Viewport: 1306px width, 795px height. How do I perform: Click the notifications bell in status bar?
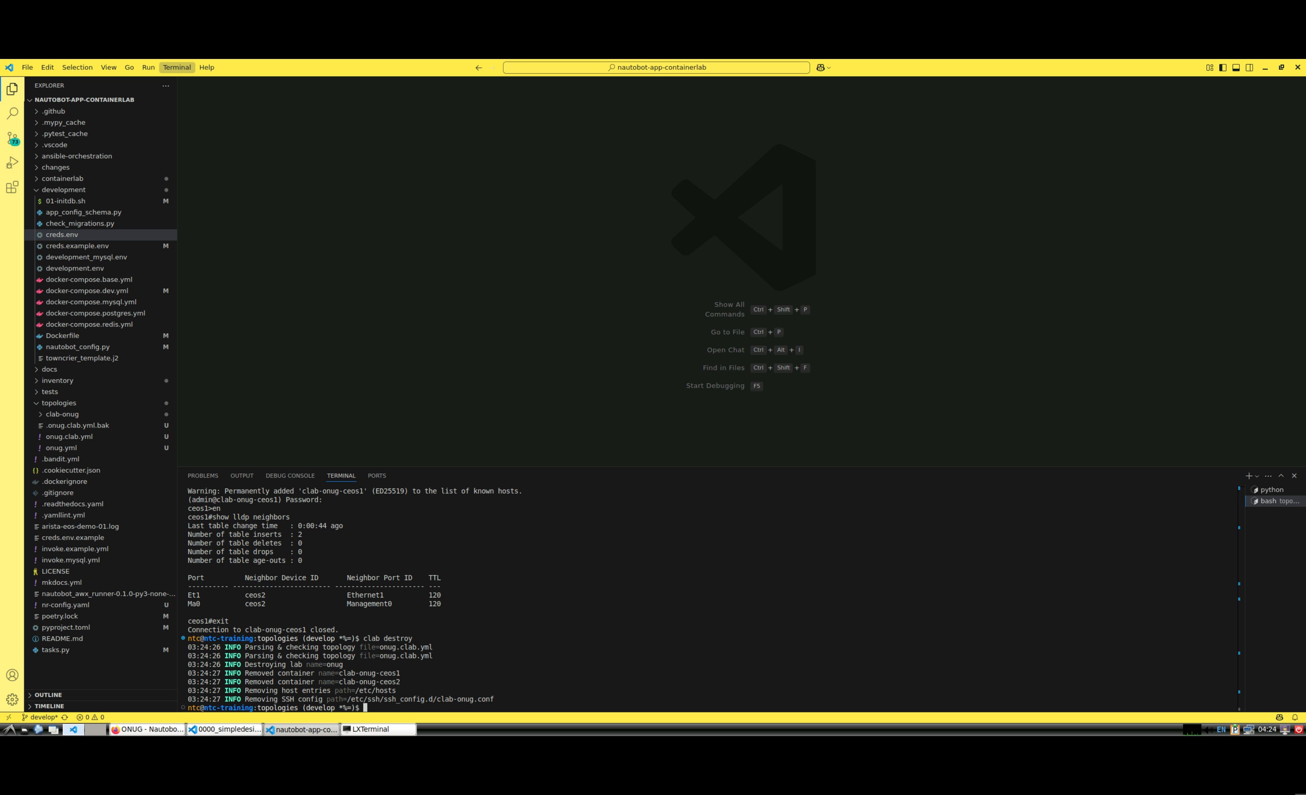1294,717
